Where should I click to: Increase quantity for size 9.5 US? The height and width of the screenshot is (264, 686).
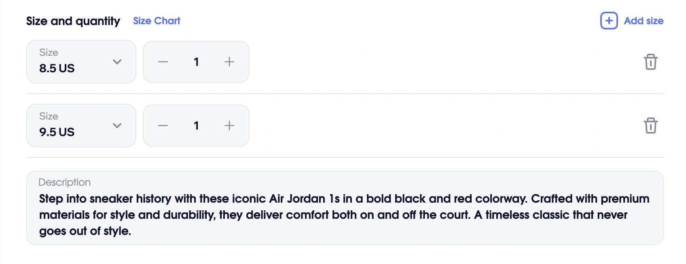coord(229,126)
